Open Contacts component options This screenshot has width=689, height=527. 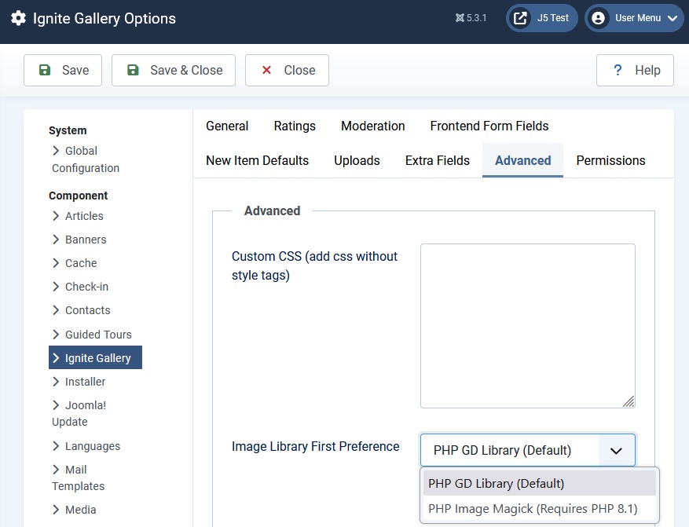coord(81,310)
